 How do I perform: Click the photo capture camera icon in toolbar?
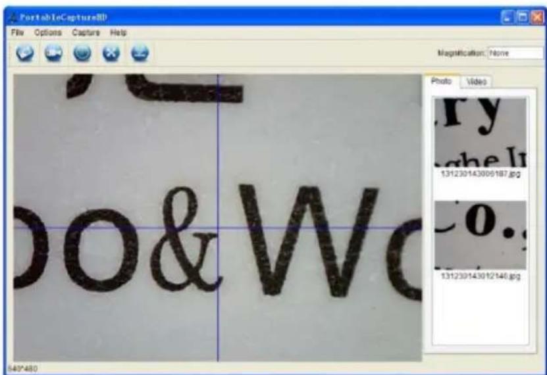[x=25, y=53]
